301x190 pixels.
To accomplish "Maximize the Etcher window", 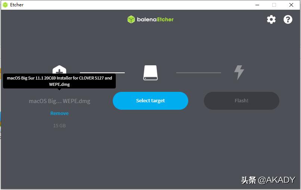I will click(274, 5).
